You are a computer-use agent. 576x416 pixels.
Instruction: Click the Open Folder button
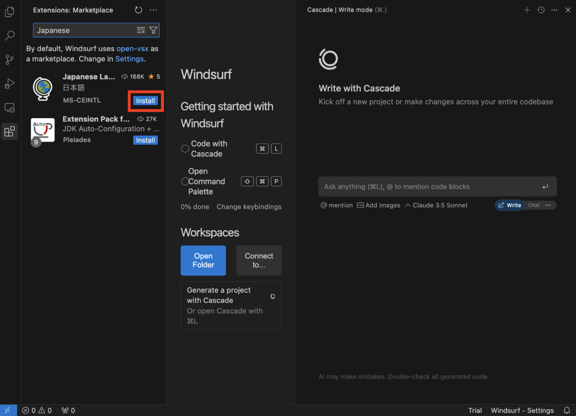pyautogui.click(x=203, y=261)
